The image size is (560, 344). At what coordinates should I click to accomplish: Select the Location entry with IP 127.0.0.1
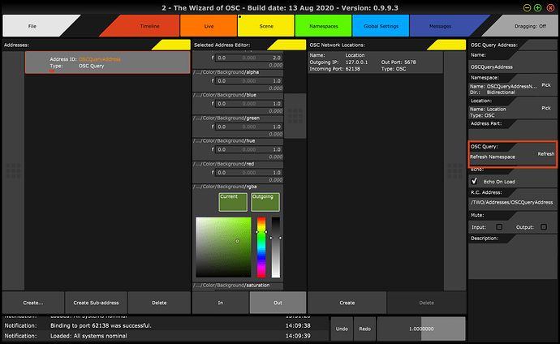pyautogui.click(x=375, y=62)
